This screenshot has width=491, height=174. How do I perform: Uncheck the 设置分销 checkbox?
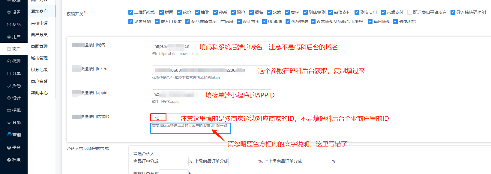(x=131, y=22)
